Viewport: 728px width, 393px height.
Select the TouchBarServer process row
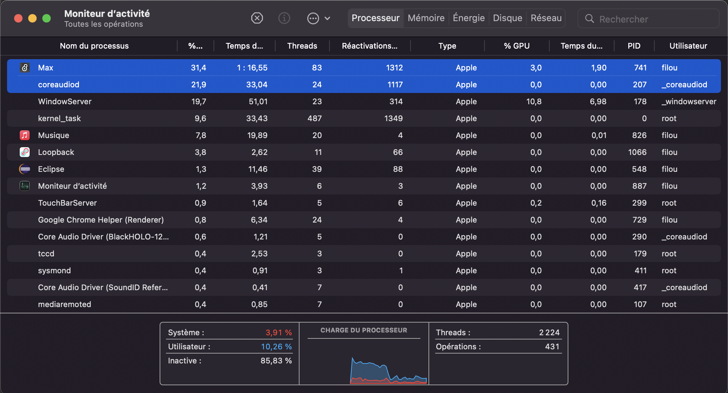coord(364,203)
